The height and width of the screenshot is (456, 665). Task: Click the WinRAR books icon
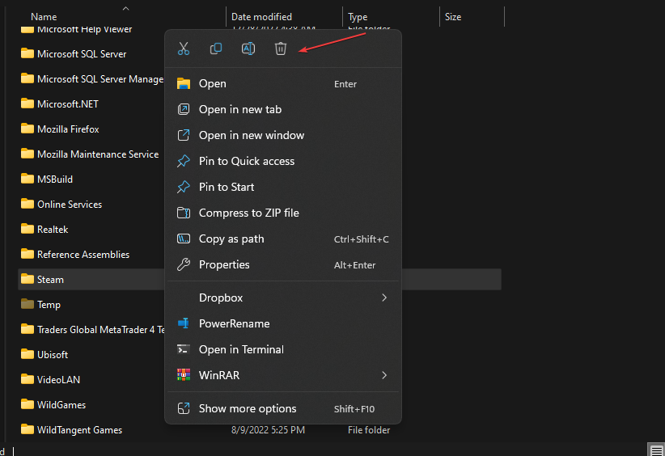pos(184,375)
